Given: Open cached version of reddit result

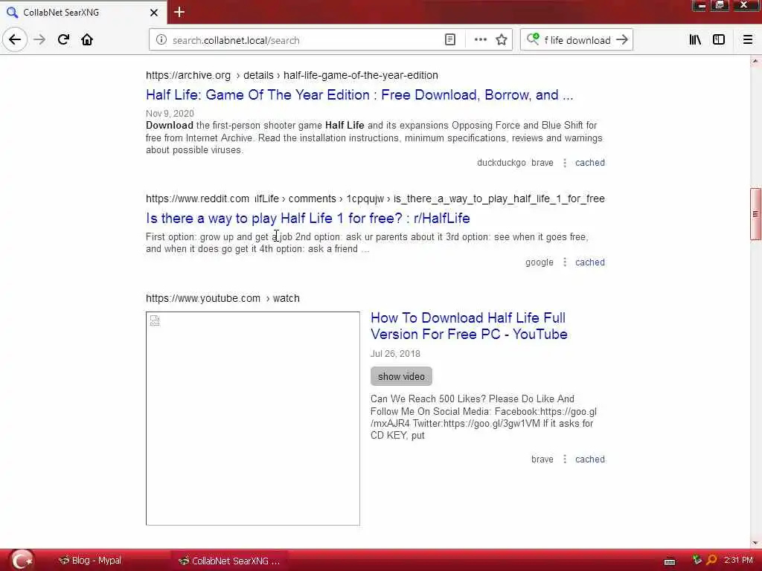Looking at the screenshot, I should click(590, 262).
